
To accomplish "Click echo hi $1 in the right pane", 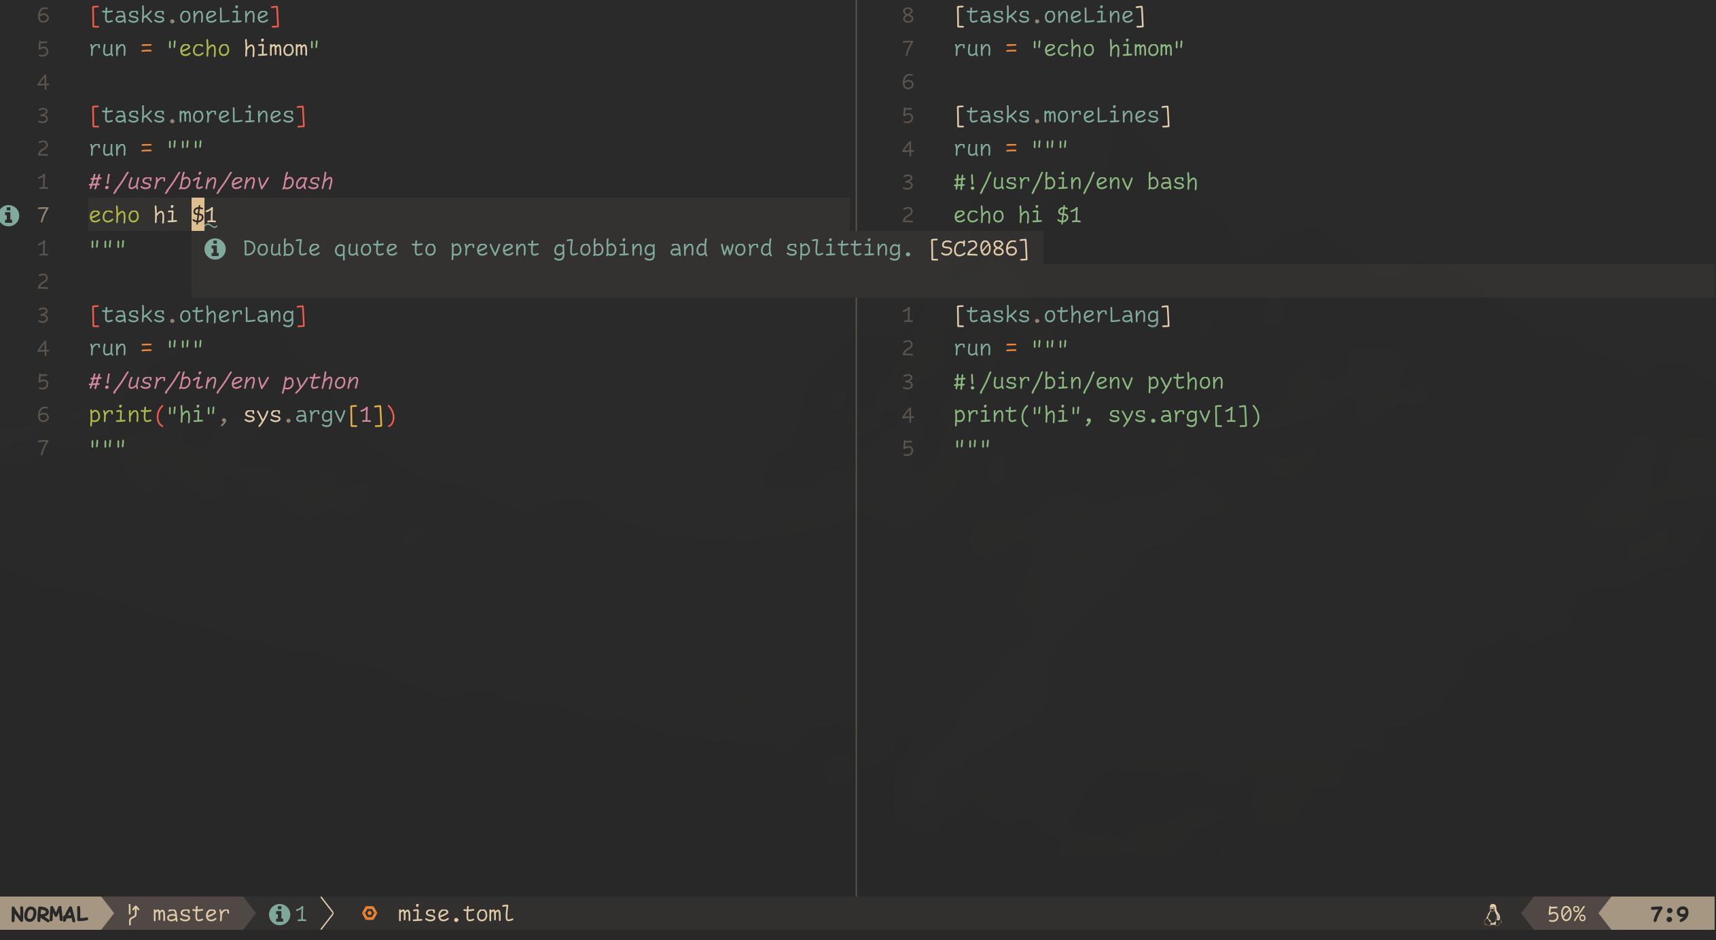I will tap(1016, 215).
